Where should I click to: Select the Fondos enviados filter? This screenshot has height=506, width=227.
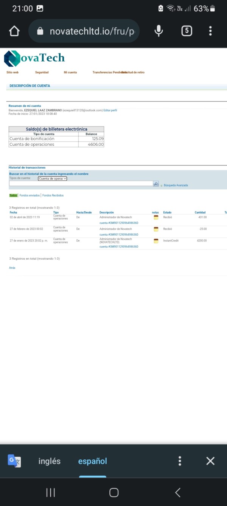click(x=30, y=195)
